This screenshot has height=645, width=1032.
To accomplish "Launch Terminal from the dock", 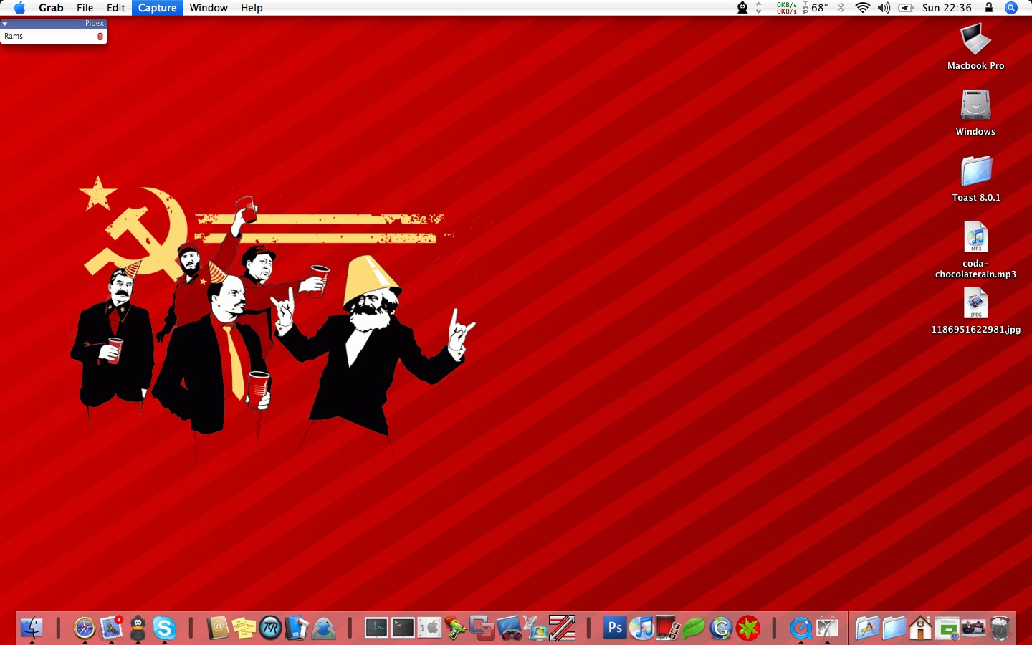I will click(x=403, y=629).
